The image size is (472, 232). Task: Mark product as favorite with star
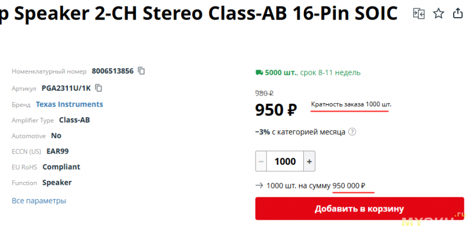coord(438,14)
